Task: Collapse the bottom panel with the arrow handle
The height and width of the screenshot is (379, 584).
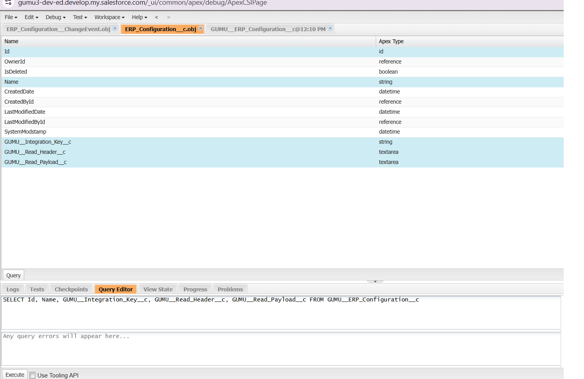Action: [x=375, y=281]
